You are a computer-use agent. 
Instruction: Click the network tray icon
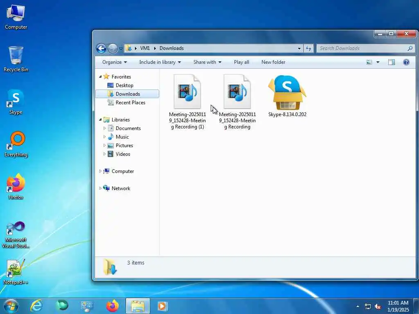[x=368, y=307]
